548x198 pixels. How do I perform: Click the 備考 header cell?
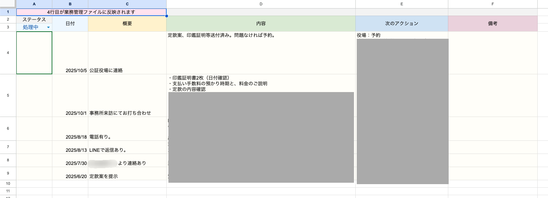[x=492, y=23]
